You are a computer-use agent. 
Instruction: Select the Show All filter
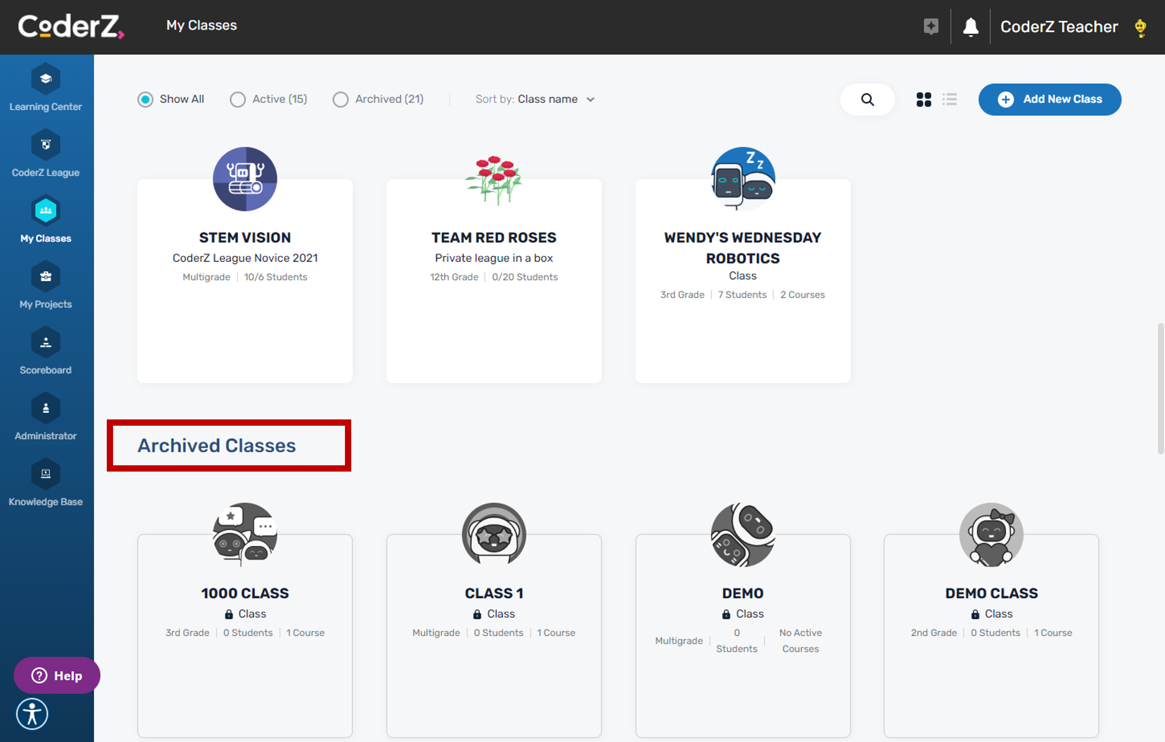(145, 99)
